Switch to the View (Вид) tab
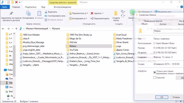 [x=43, y=7]
